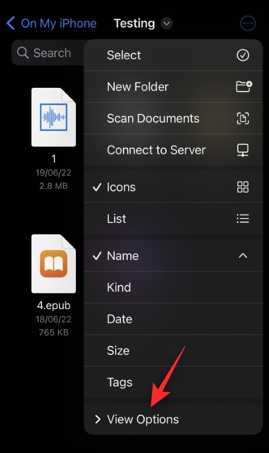Choose Scan Documents

[x=173, y=118]
